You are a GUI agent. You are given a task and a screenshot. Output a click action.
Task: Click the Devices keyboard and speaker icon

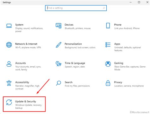click(x=59, y=26)
